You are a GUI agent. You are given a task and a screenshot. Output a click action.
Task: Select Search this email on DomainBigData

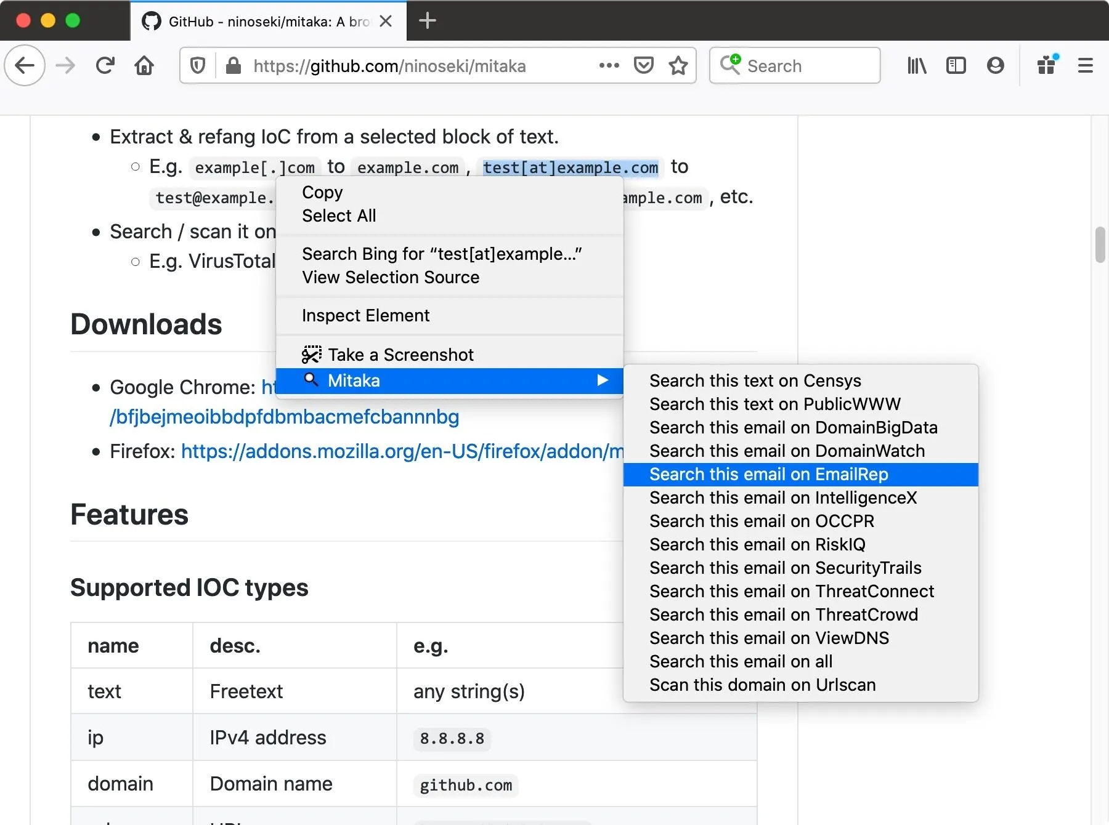[801, 427]
